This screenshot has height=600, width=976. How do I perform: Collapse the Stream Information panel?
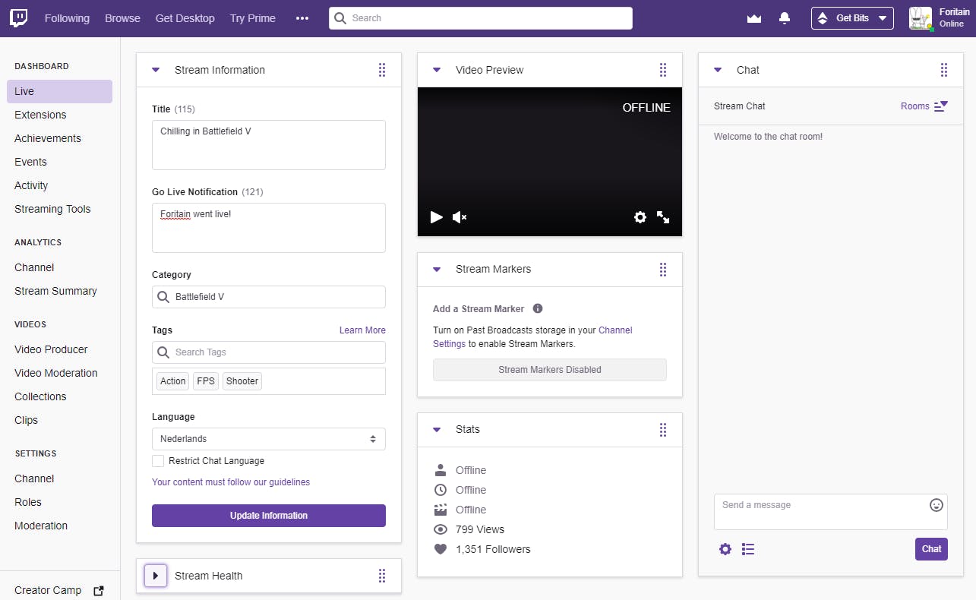[156, 70]
